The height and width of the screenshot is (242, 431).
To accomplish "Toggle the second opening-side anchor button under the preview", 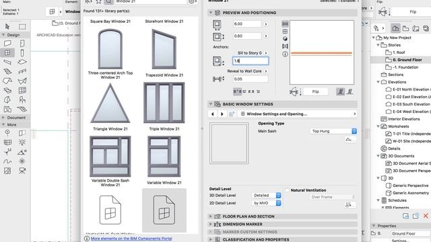I will click(350, 91).
